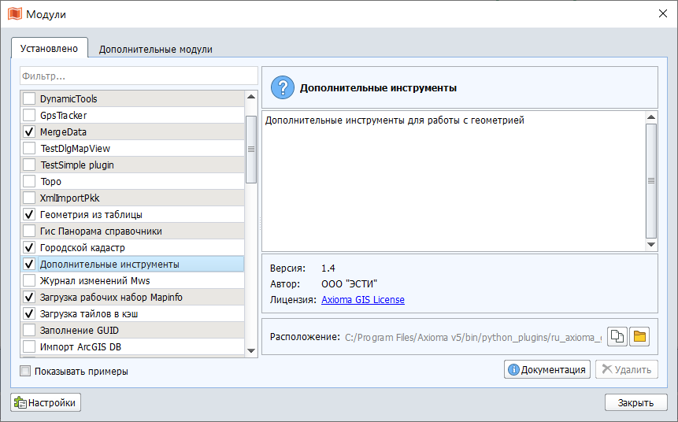Screen dimensions: 678x422
Task: Toggle Показывать примеры checkbox
Action: point(26,372)
